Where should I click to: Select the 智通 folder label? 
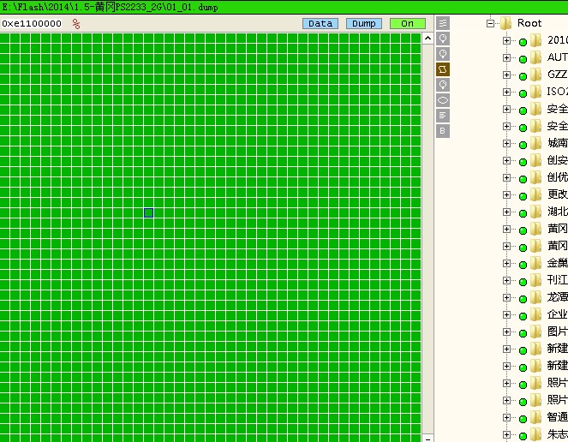click(558, 417)
